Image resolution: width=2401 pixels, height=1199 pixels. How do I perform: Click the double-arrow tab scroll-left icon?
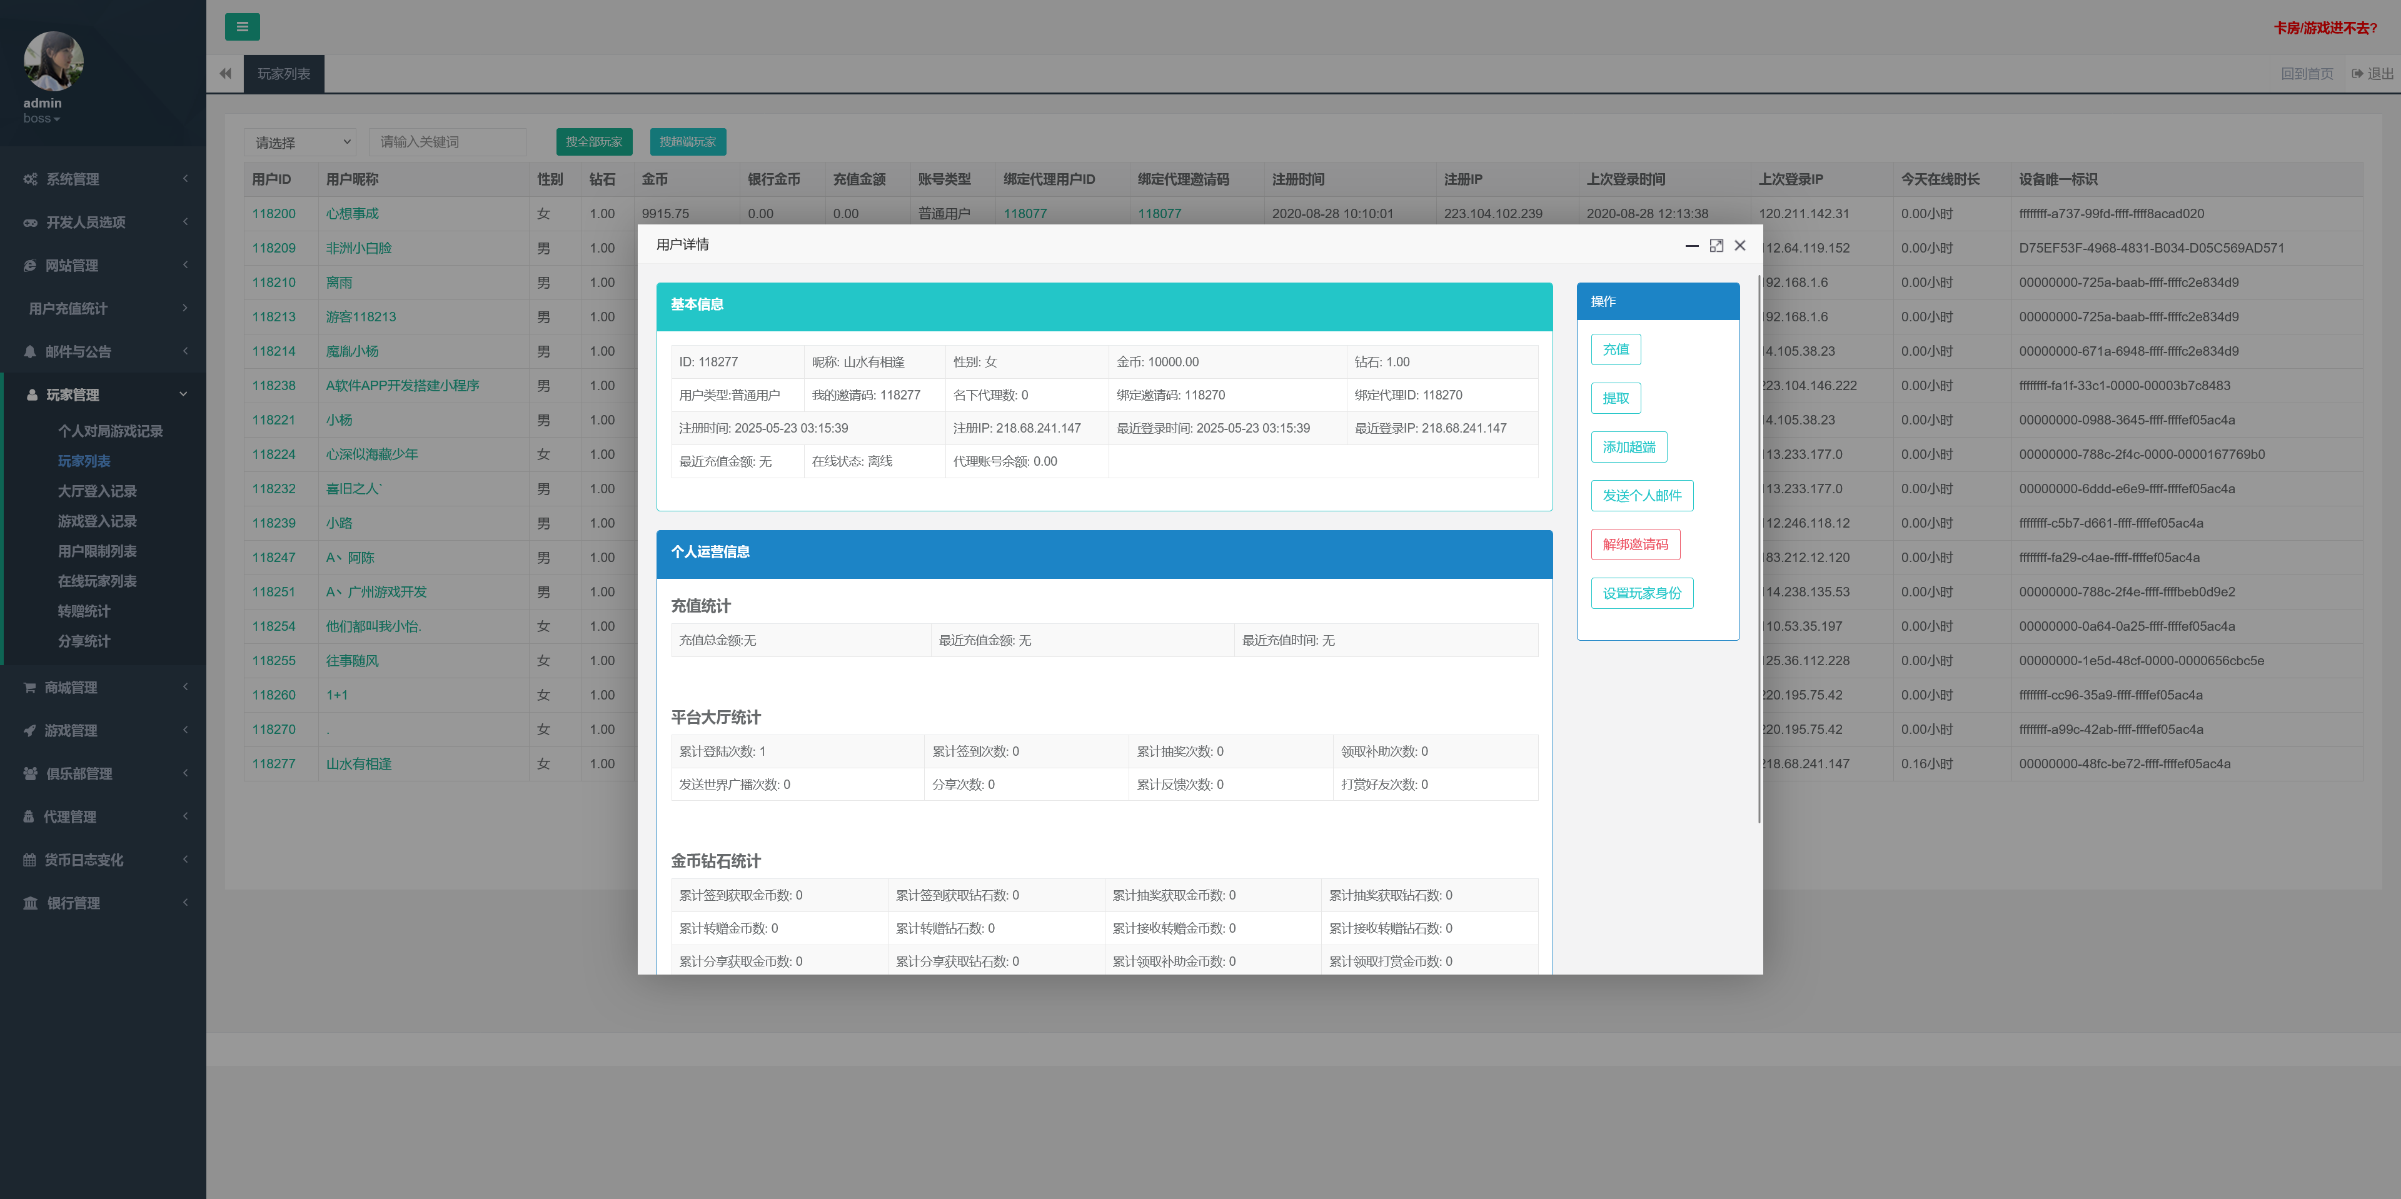224,74
